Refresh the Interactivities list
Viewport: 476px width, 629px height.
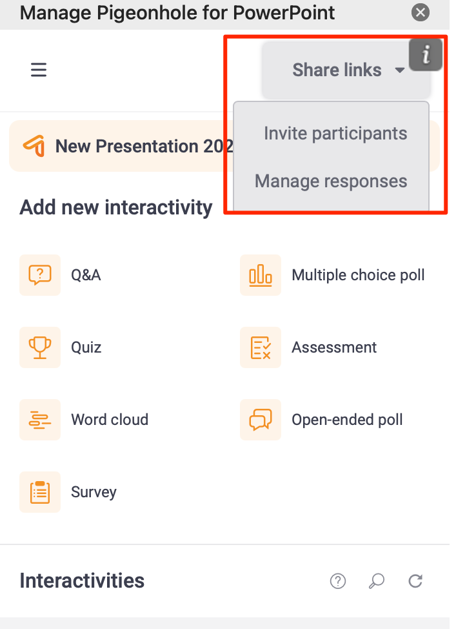tap(416, 581)
